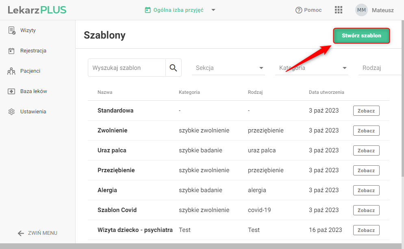Image resolution: width=404 pixels, height=249 pixels.
Task: Collapse the sidebar with Zwiń menu
Action: coord(37,233)
